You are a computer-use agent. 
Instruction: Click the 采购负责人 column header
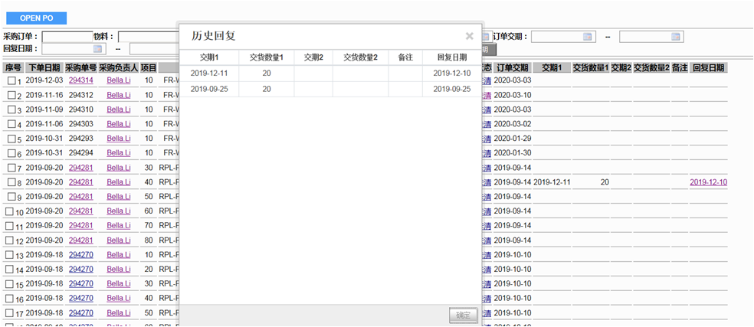pos(119,68)
